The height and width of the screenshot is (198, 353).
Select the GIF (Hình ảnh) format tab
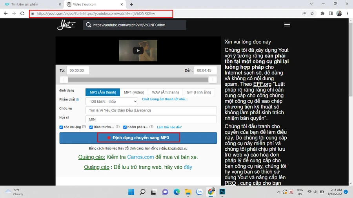click(x=199, y=92)
